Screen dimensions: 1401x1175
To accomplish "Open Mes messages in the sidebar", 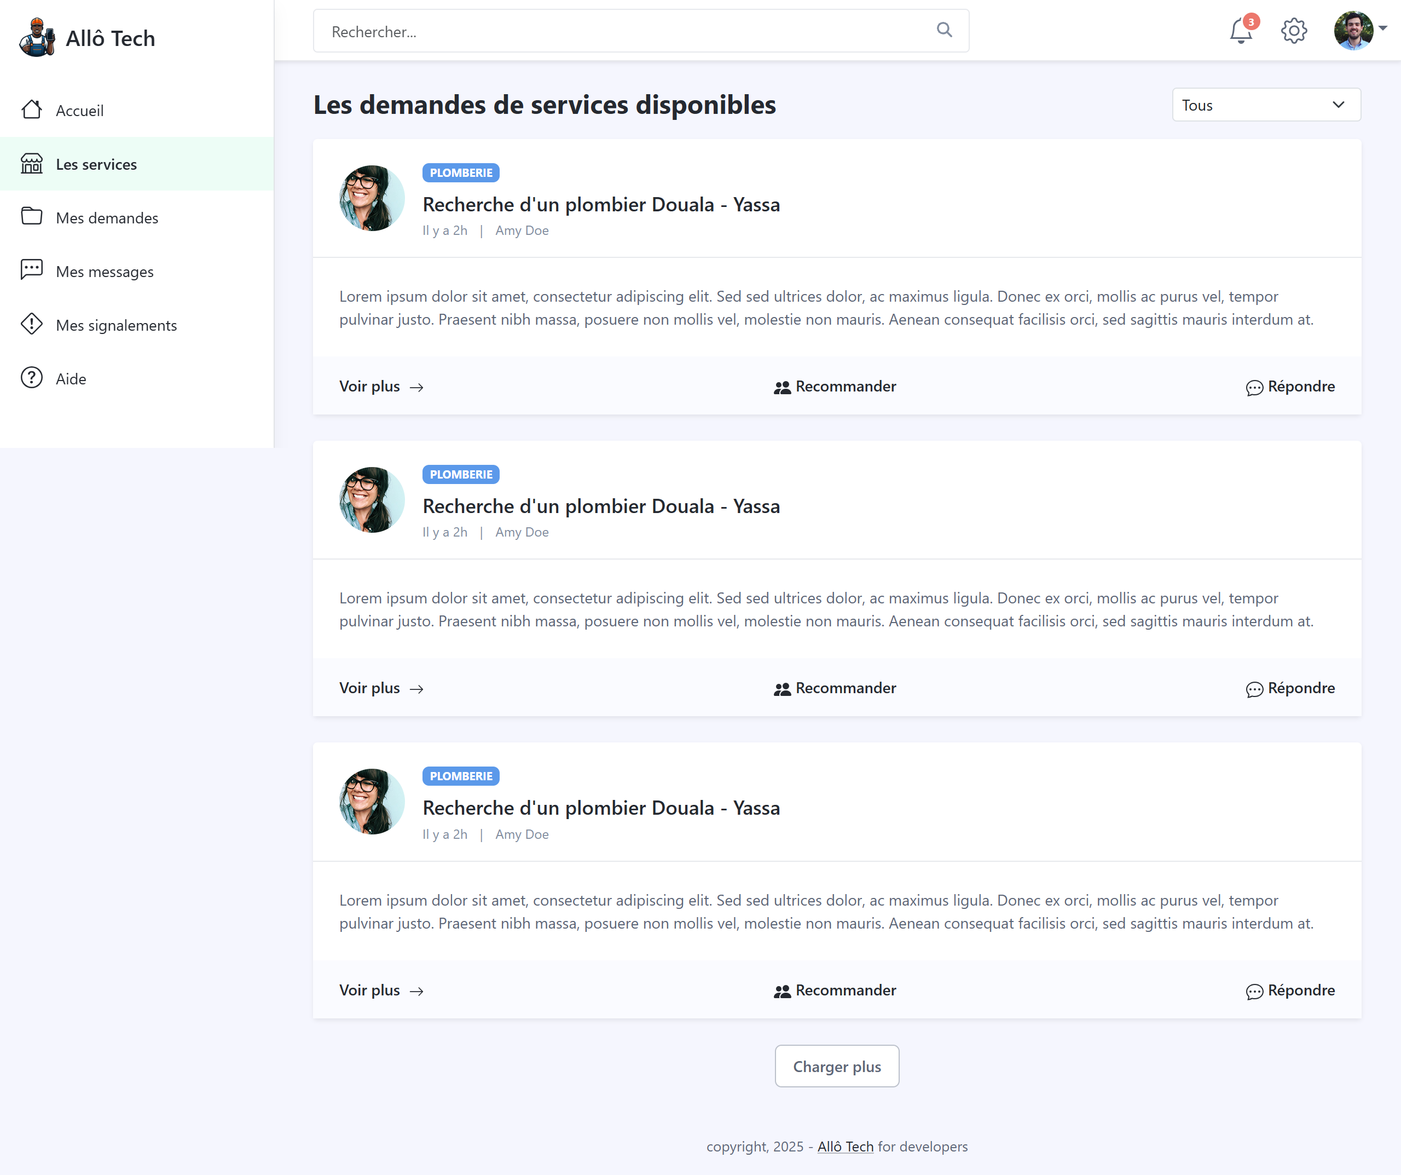I will point(137,271).
